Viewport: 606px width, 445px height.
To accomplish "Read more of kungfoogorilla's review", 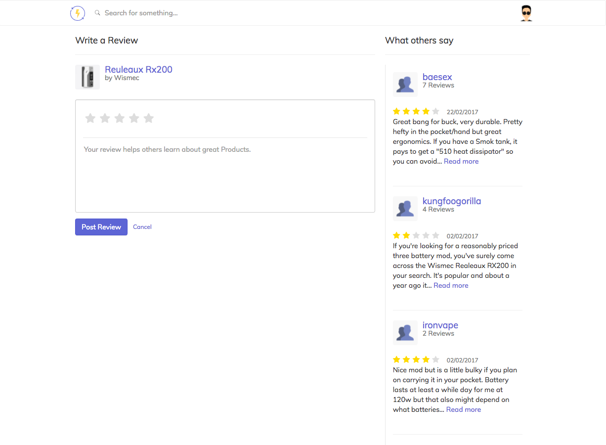I will tap(451, 285).
